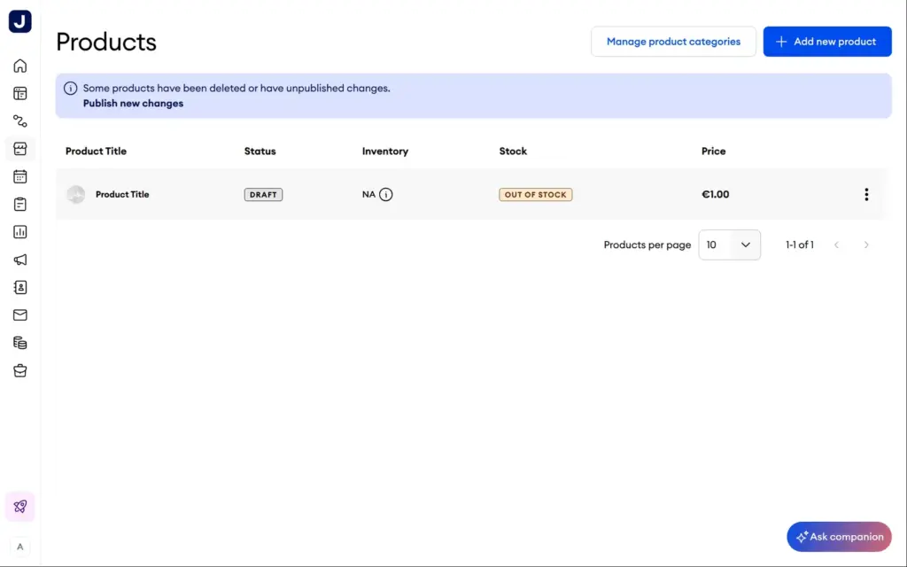This screenshot has height=567, width=907.
Task: Click the '1-1 of 1' pagination text
Action: tap(800, 245)
